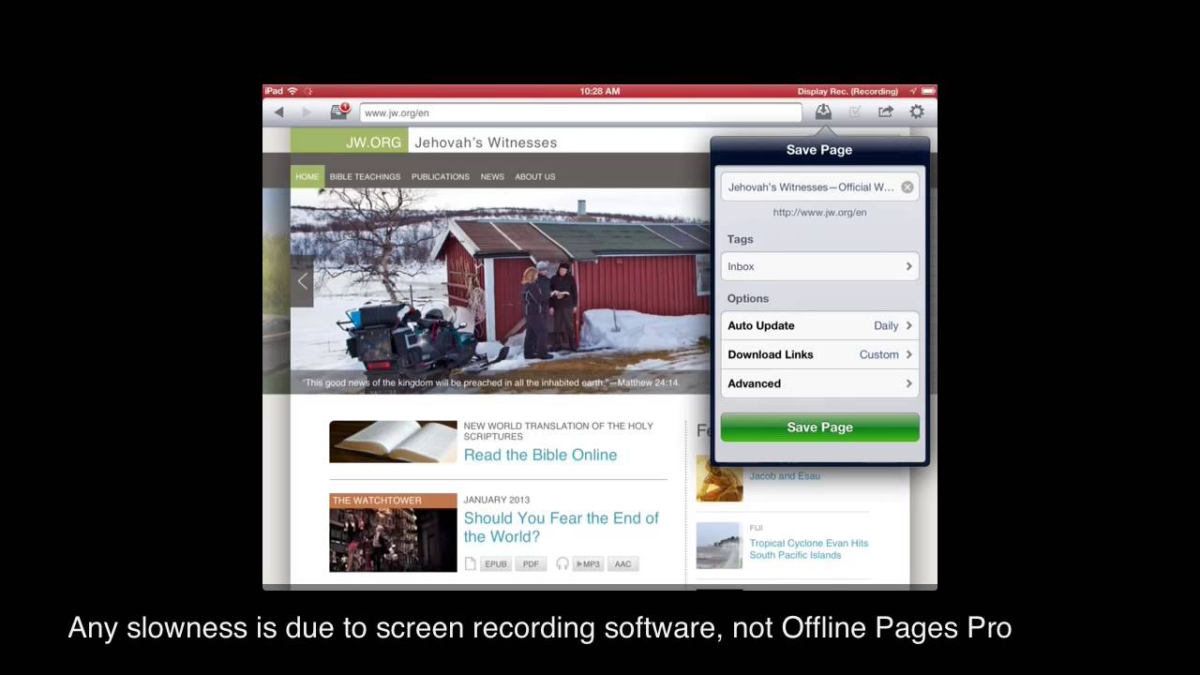
Task: Open the saved pages inbox icon with badge
Action: point(340,112)
